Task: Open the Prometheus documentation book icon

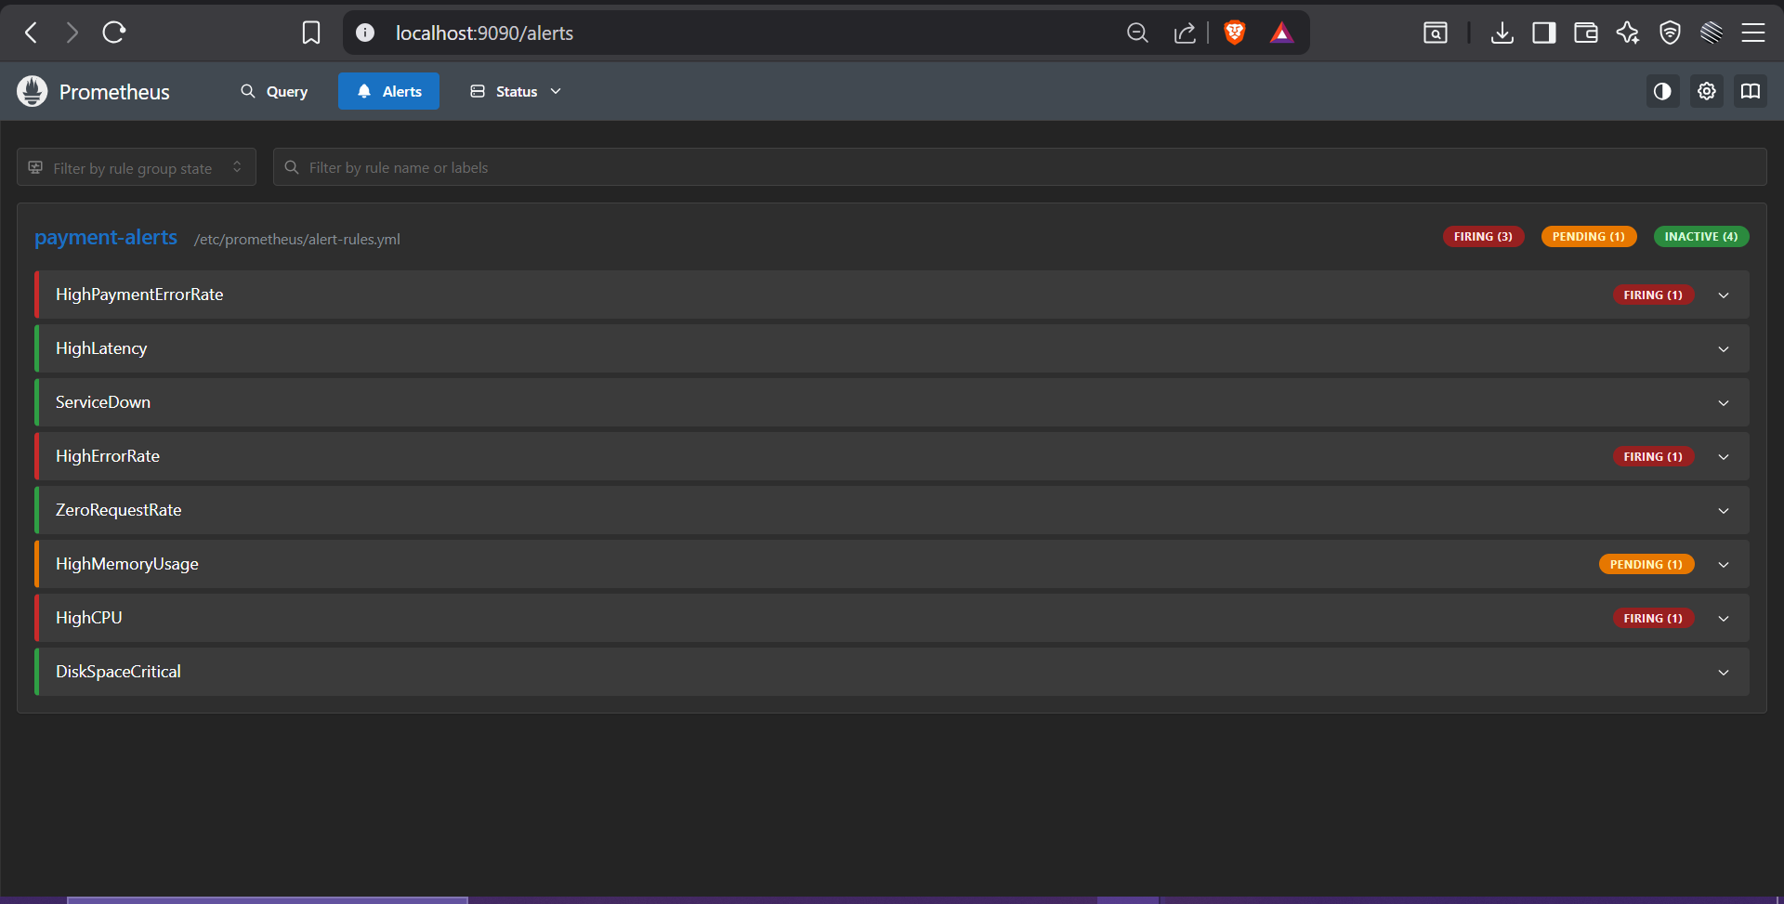Action: (x=1750, y=91)
